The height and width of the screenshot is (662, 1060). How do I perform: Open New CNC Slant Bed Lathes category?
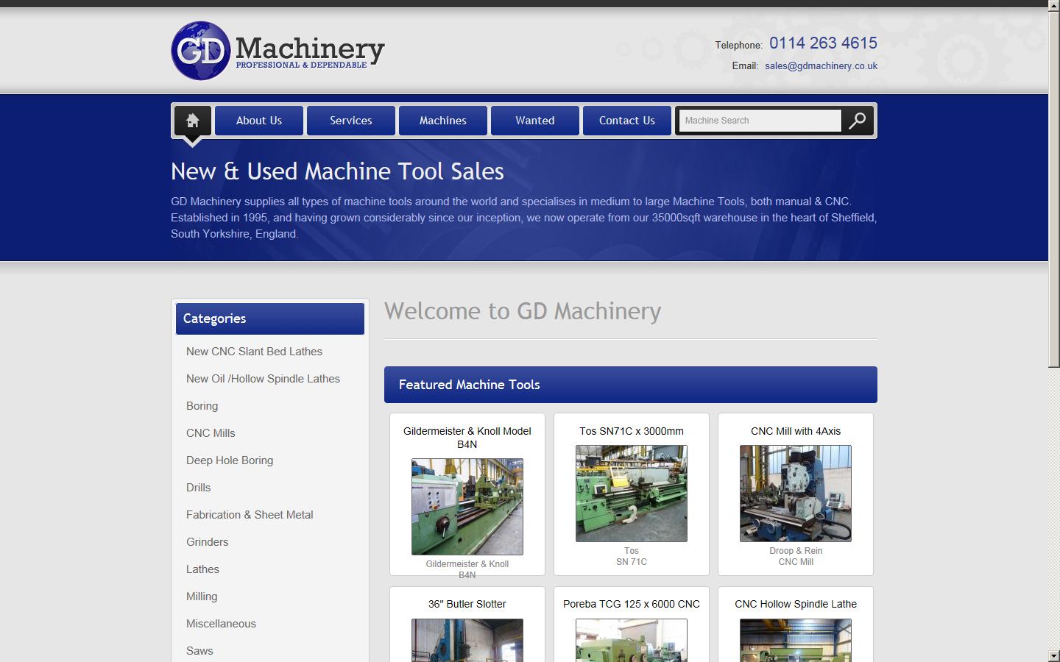coord(254,352)
